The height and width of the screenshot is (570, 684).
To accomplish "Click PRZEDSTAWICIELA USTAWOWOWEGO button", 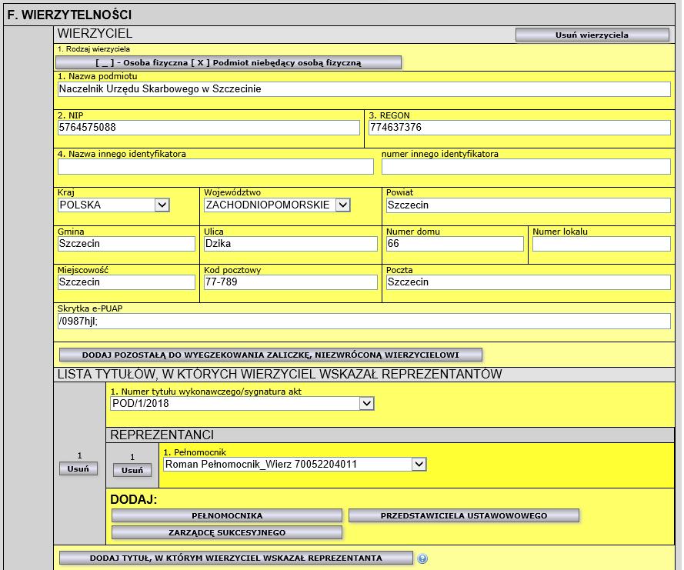I will (464, 516).
